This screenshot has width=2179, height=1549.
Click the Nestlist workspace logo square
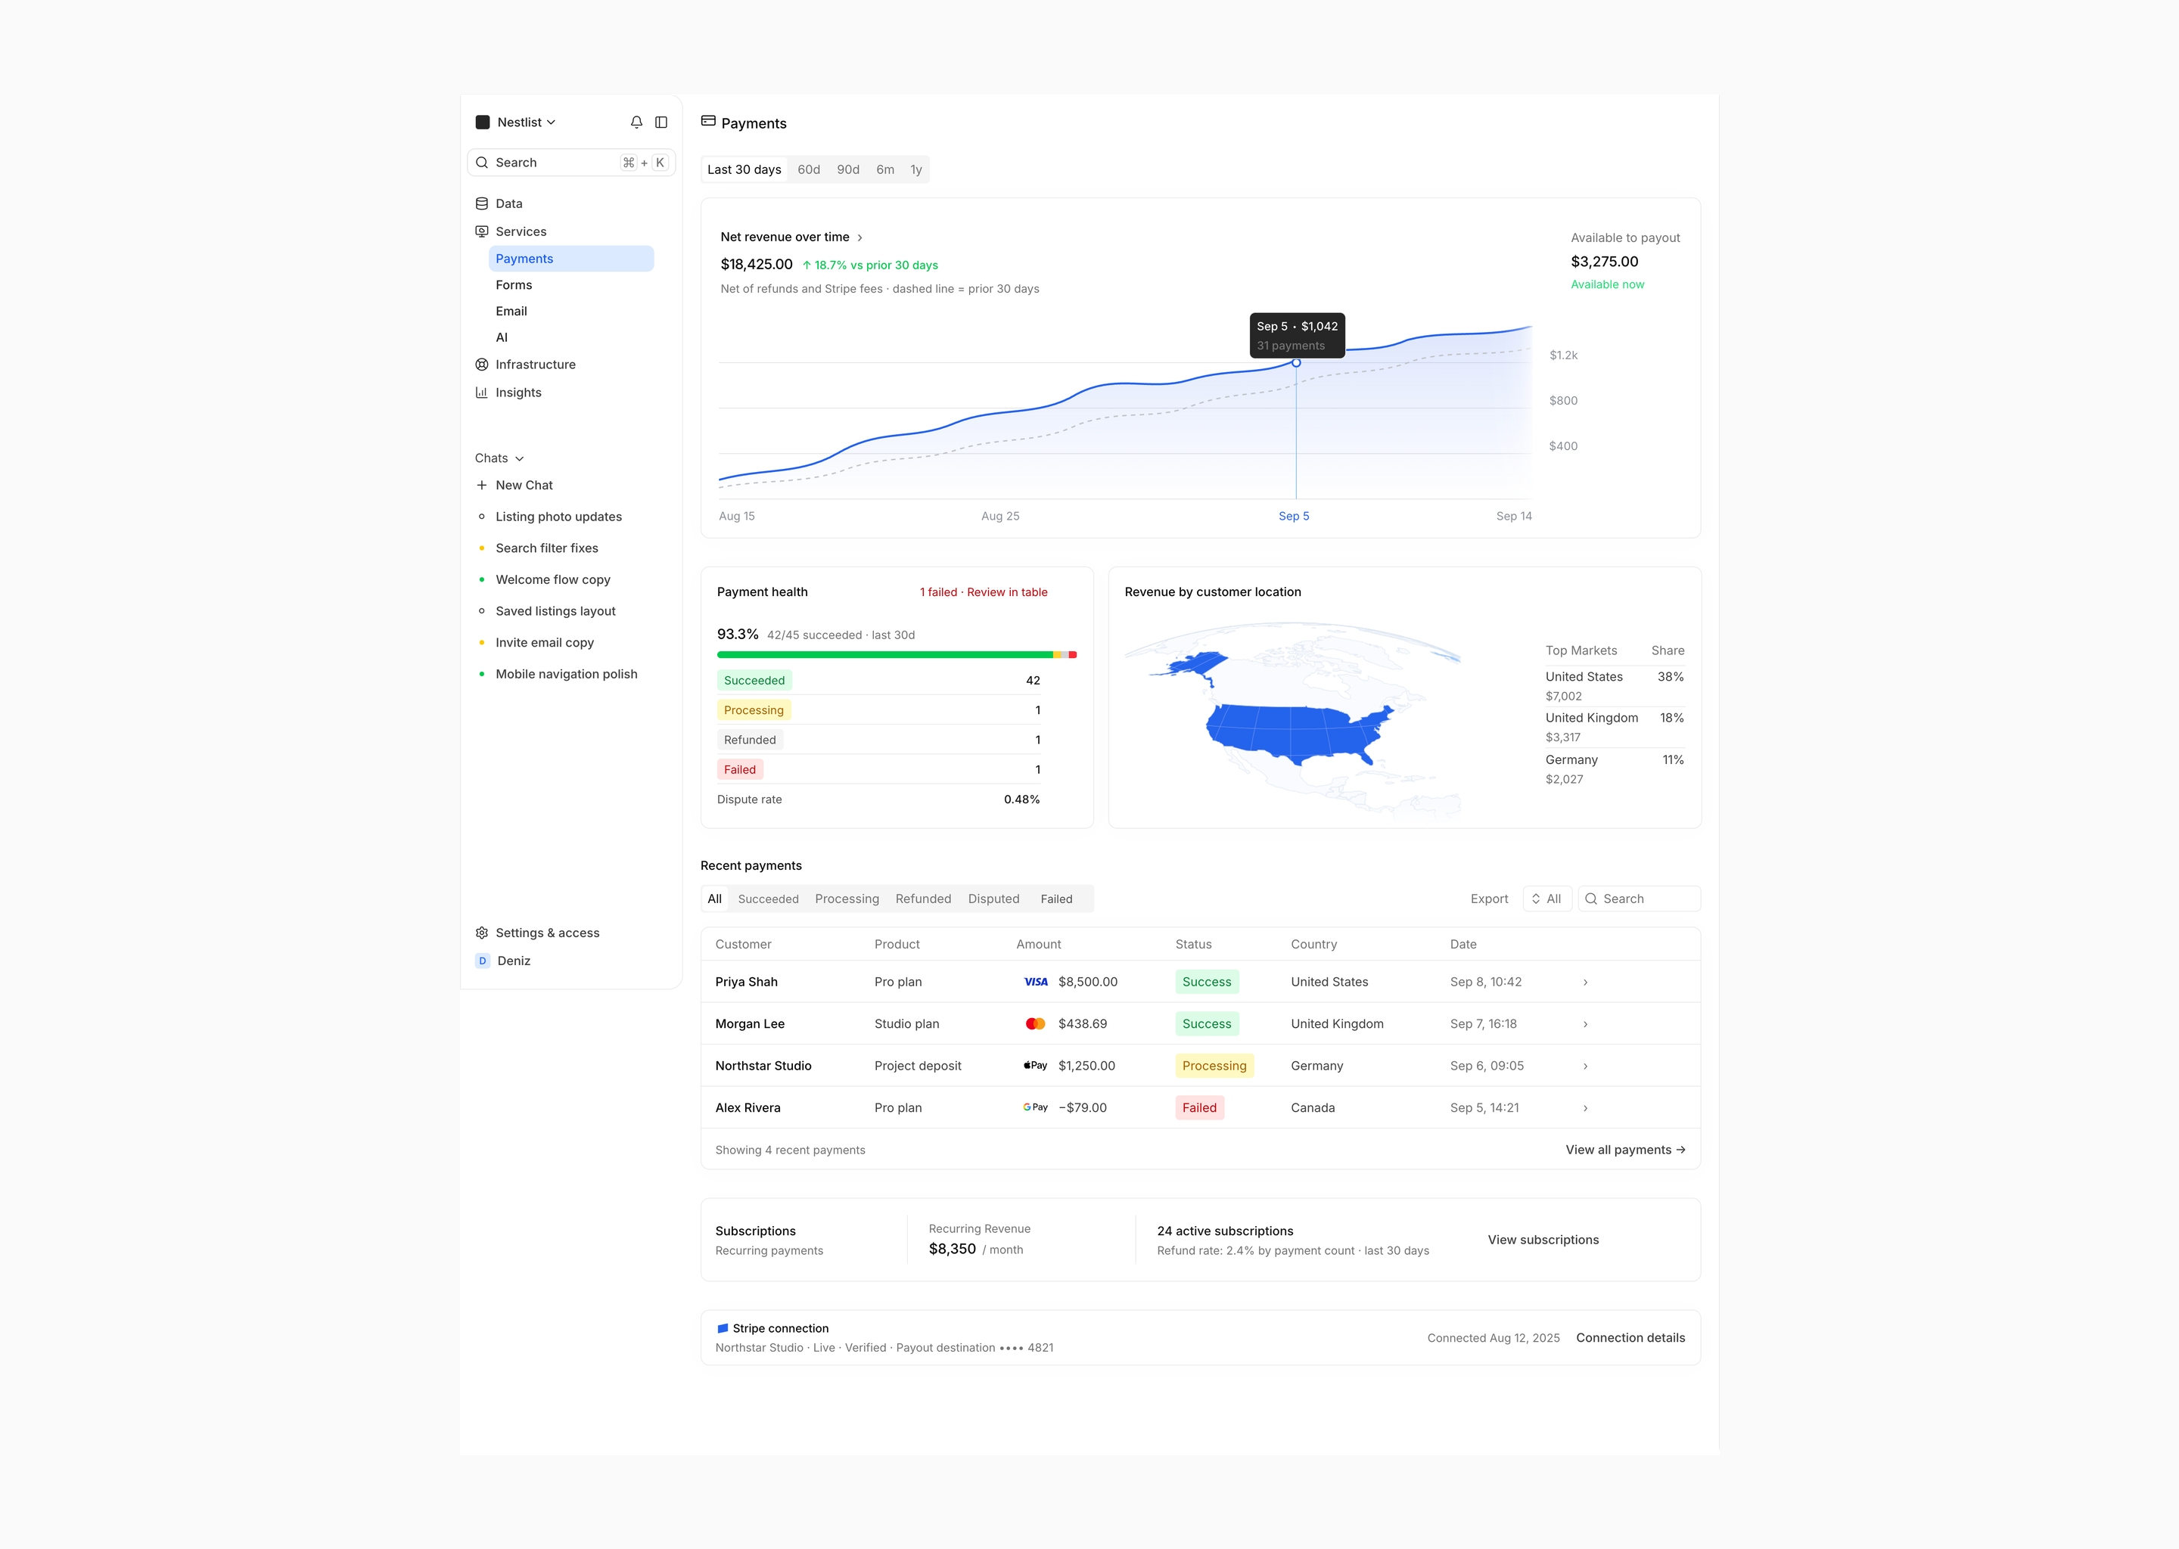(x=483, y=122)
